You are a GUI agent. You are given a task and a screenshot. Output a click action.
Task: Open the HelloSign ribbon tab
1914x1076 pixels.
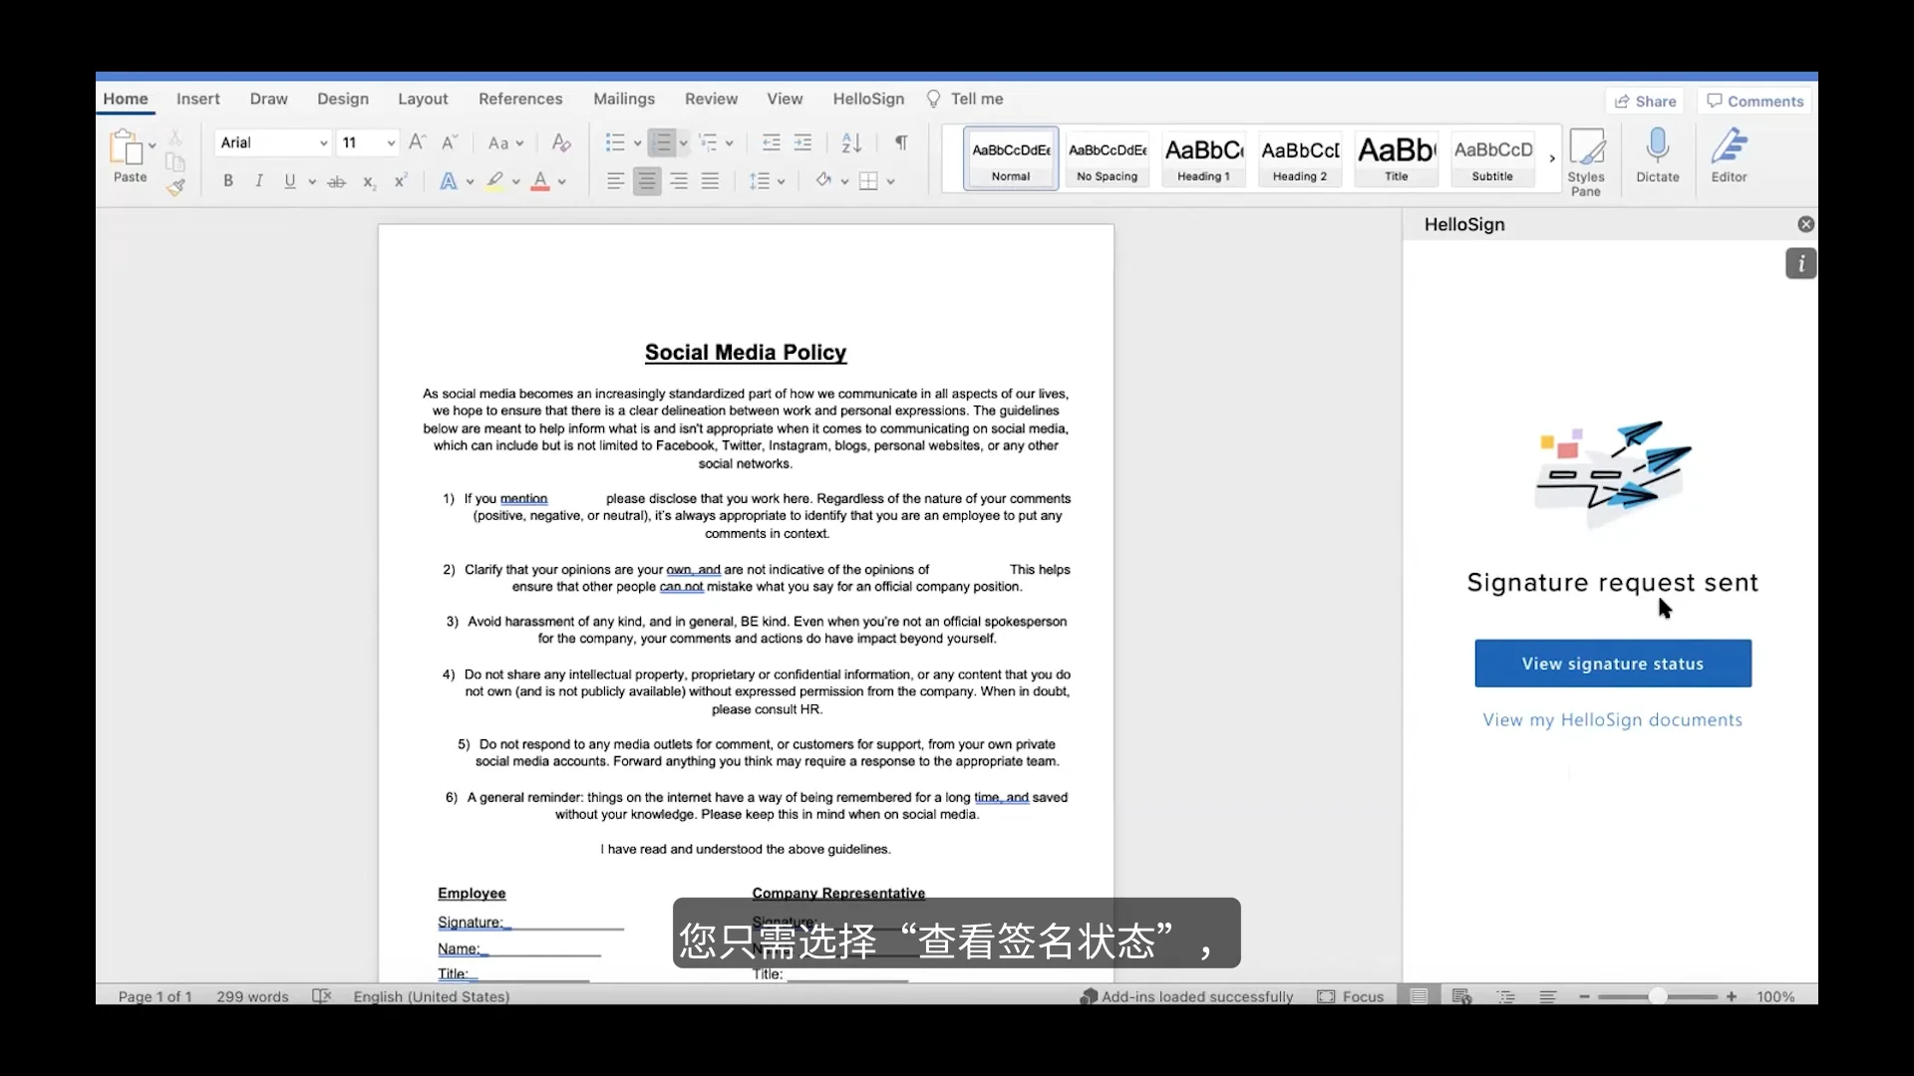(x=866, y=99)
